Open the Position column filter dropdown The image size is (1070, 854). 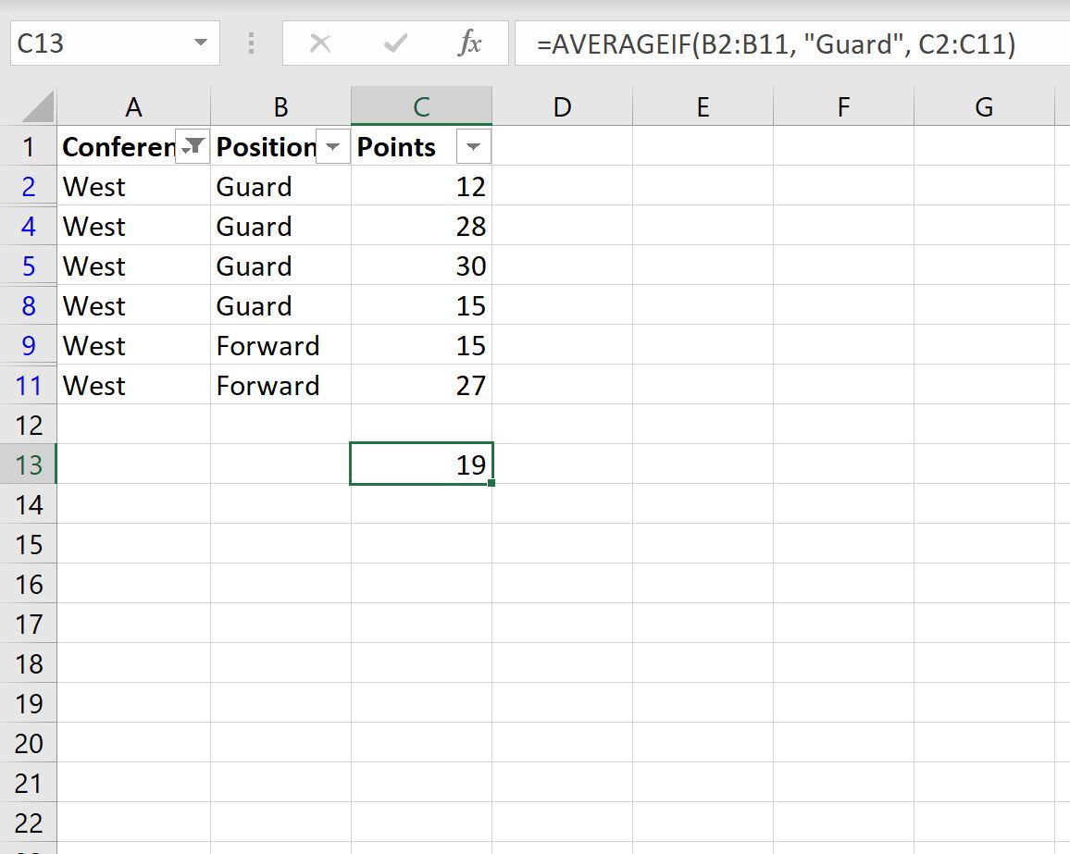[x=333, y=146]
